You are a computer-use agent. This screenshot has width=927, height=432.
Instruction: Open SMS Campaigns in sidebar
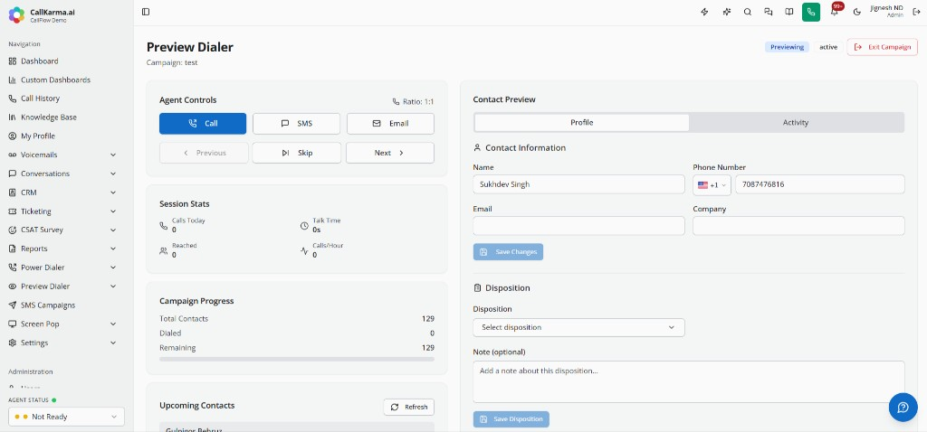[x=48, y=305]
